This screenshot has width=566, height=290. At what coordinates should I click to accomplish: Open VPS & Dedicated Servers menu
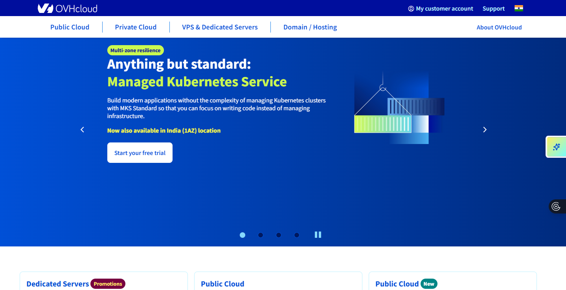220,27
